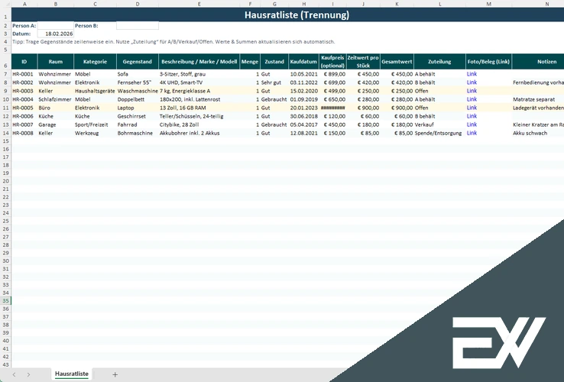The width and height of the screenshot is (564, 382).
Task: Select the Citybike, 28 Zoll cell
Action: pos(199,125)
